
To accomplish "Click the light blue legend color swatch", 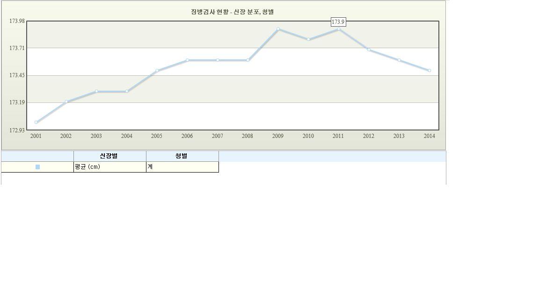I will click(38, 167).
